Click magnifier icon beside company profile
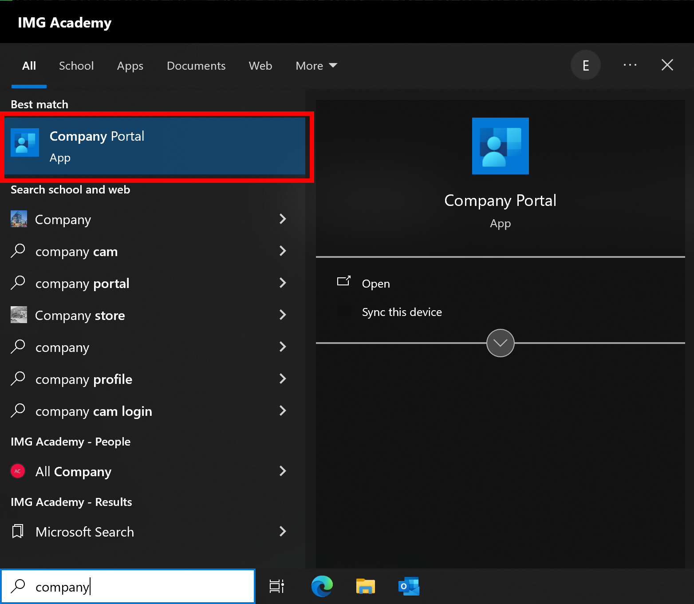 click(18, 379)
